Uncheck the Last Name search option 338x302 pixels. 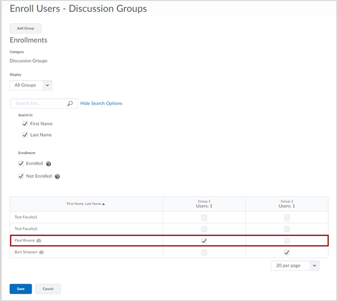point(25,135)
